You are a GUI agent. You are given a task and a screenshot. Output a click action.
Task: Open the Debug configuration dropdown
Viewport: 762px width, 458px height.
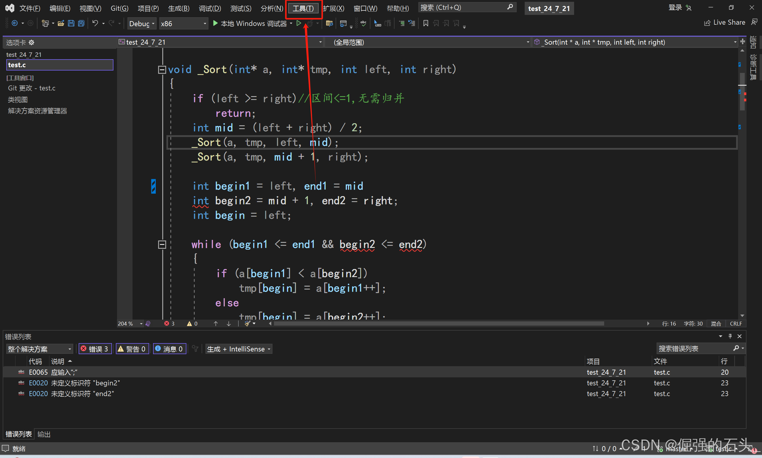(142, 24)
